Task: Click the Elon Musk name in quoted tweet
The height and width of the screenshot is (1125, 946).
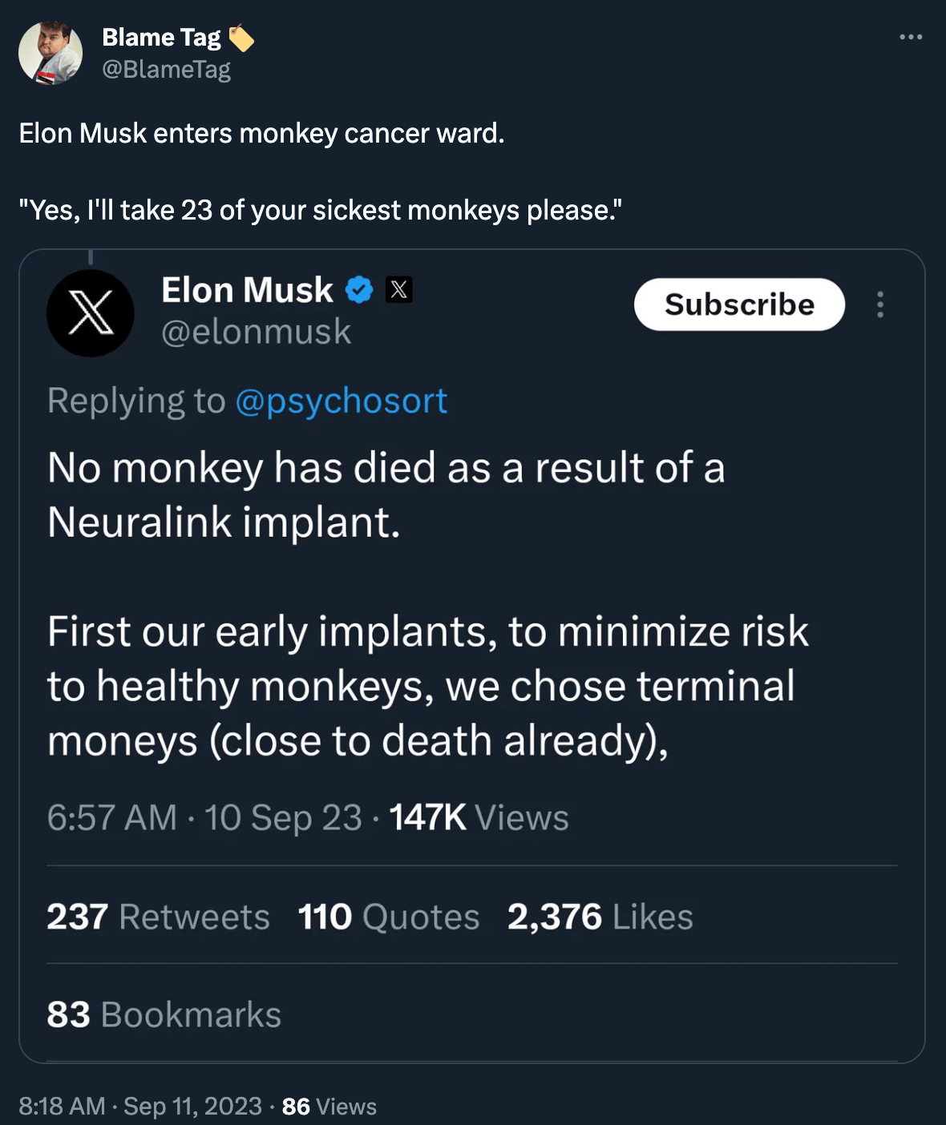Action: click(x=247, y=290)
